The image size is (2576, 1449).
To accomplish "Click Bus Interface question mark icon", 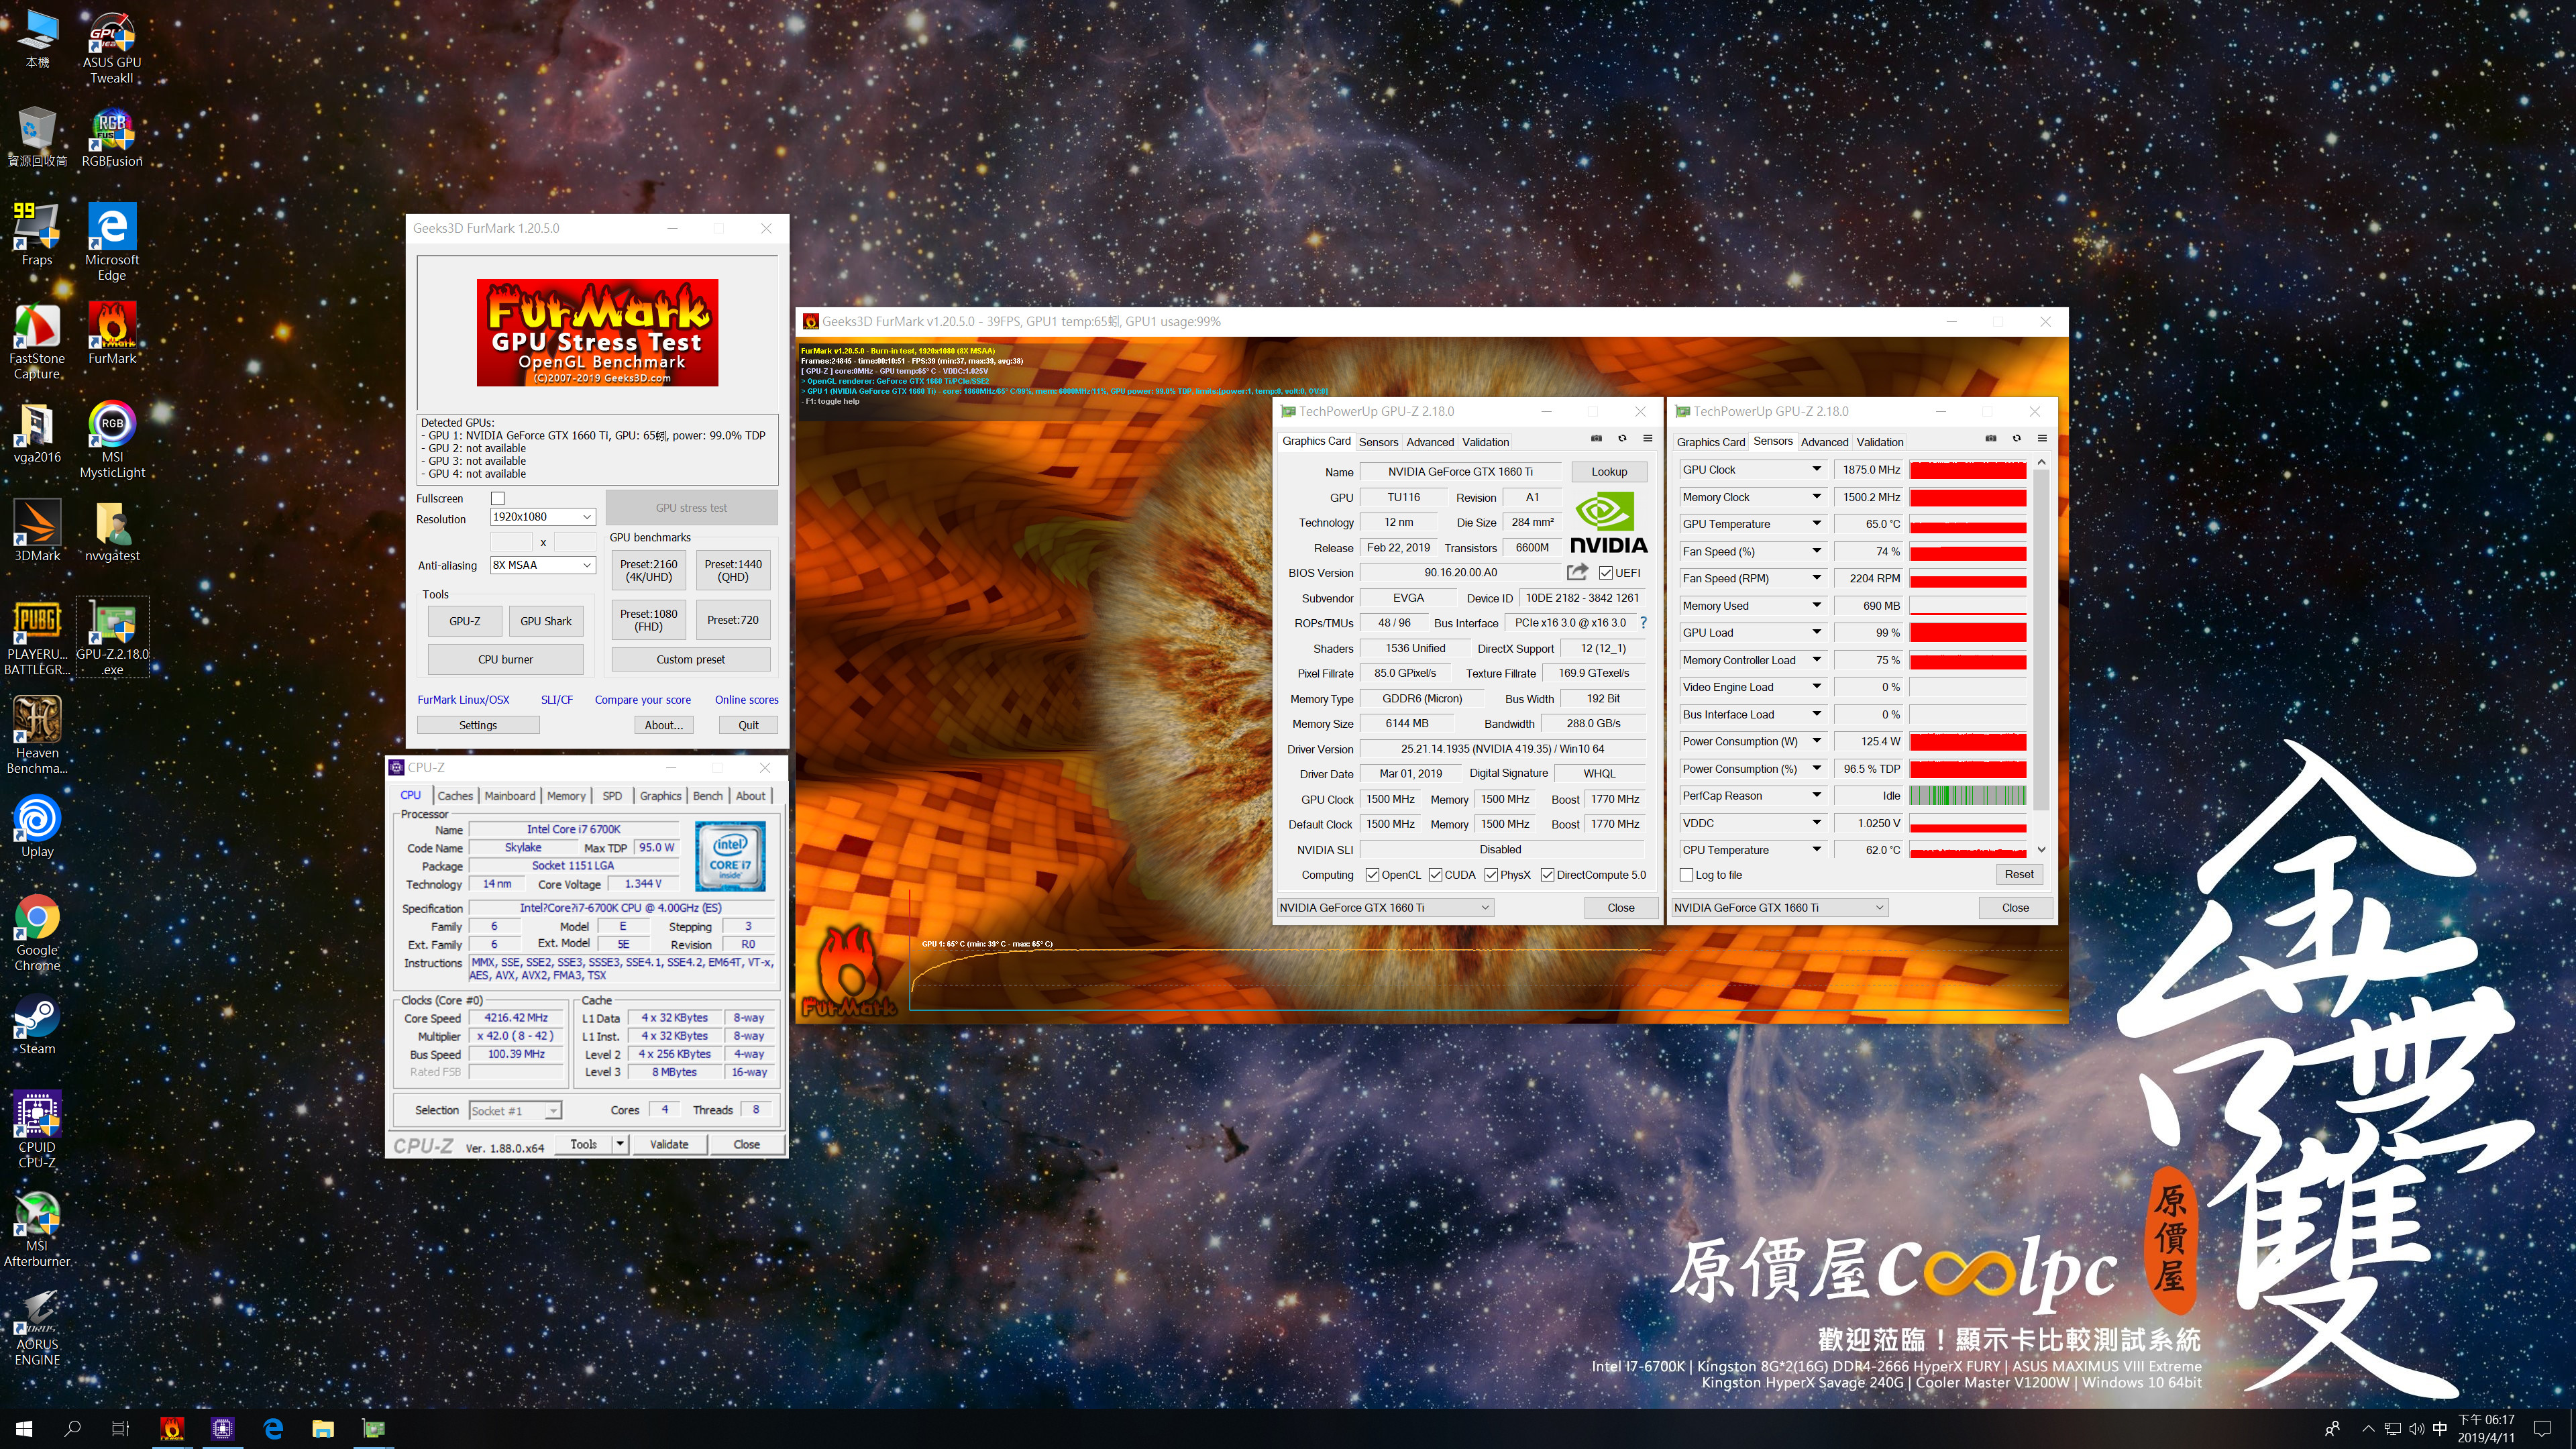I will coord(1643,622).
